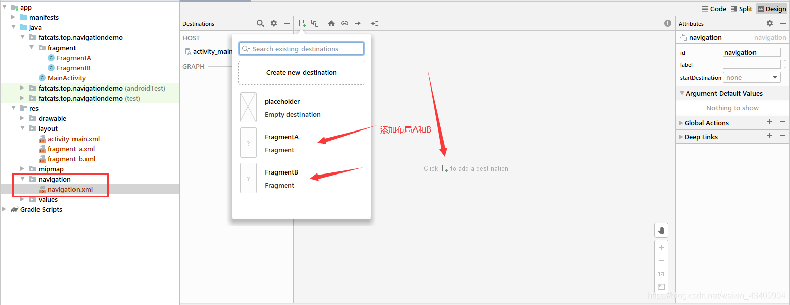Screen dimensions: 790x305
Task: Choose FragmentB from destination list
Action: [x=302, y=179]
